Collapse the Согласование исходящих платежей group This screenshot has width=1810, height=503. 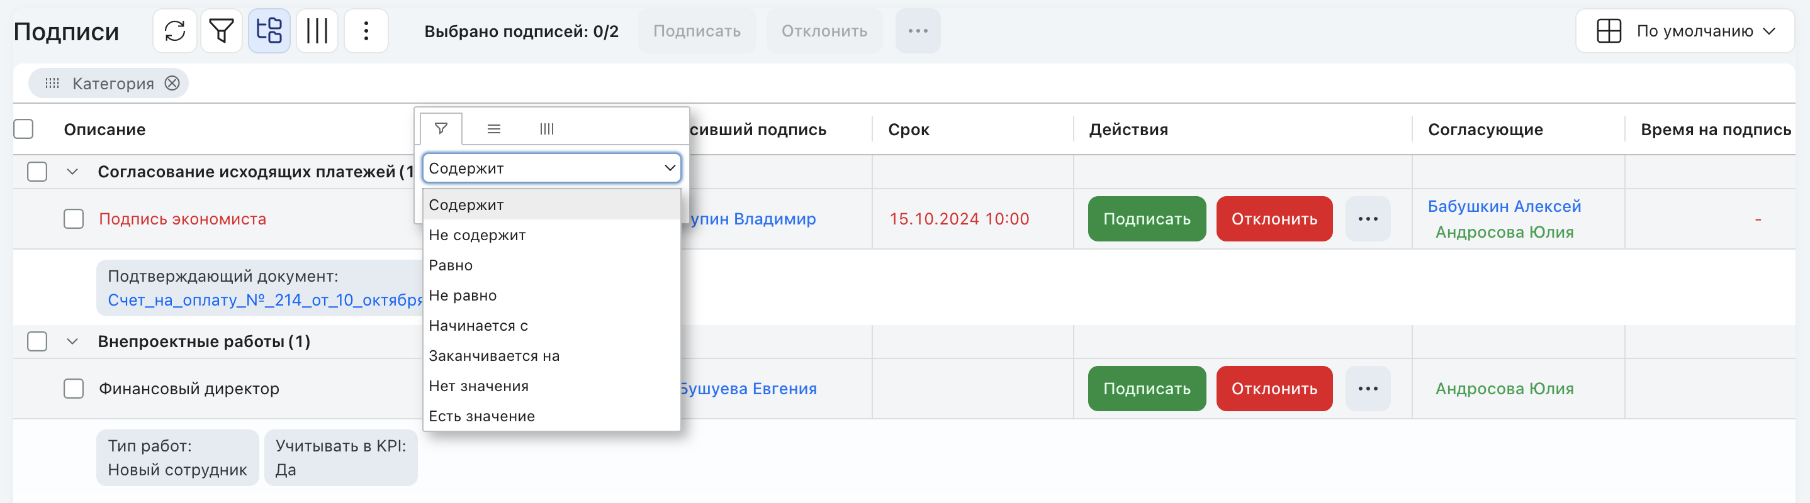point(72,172)
